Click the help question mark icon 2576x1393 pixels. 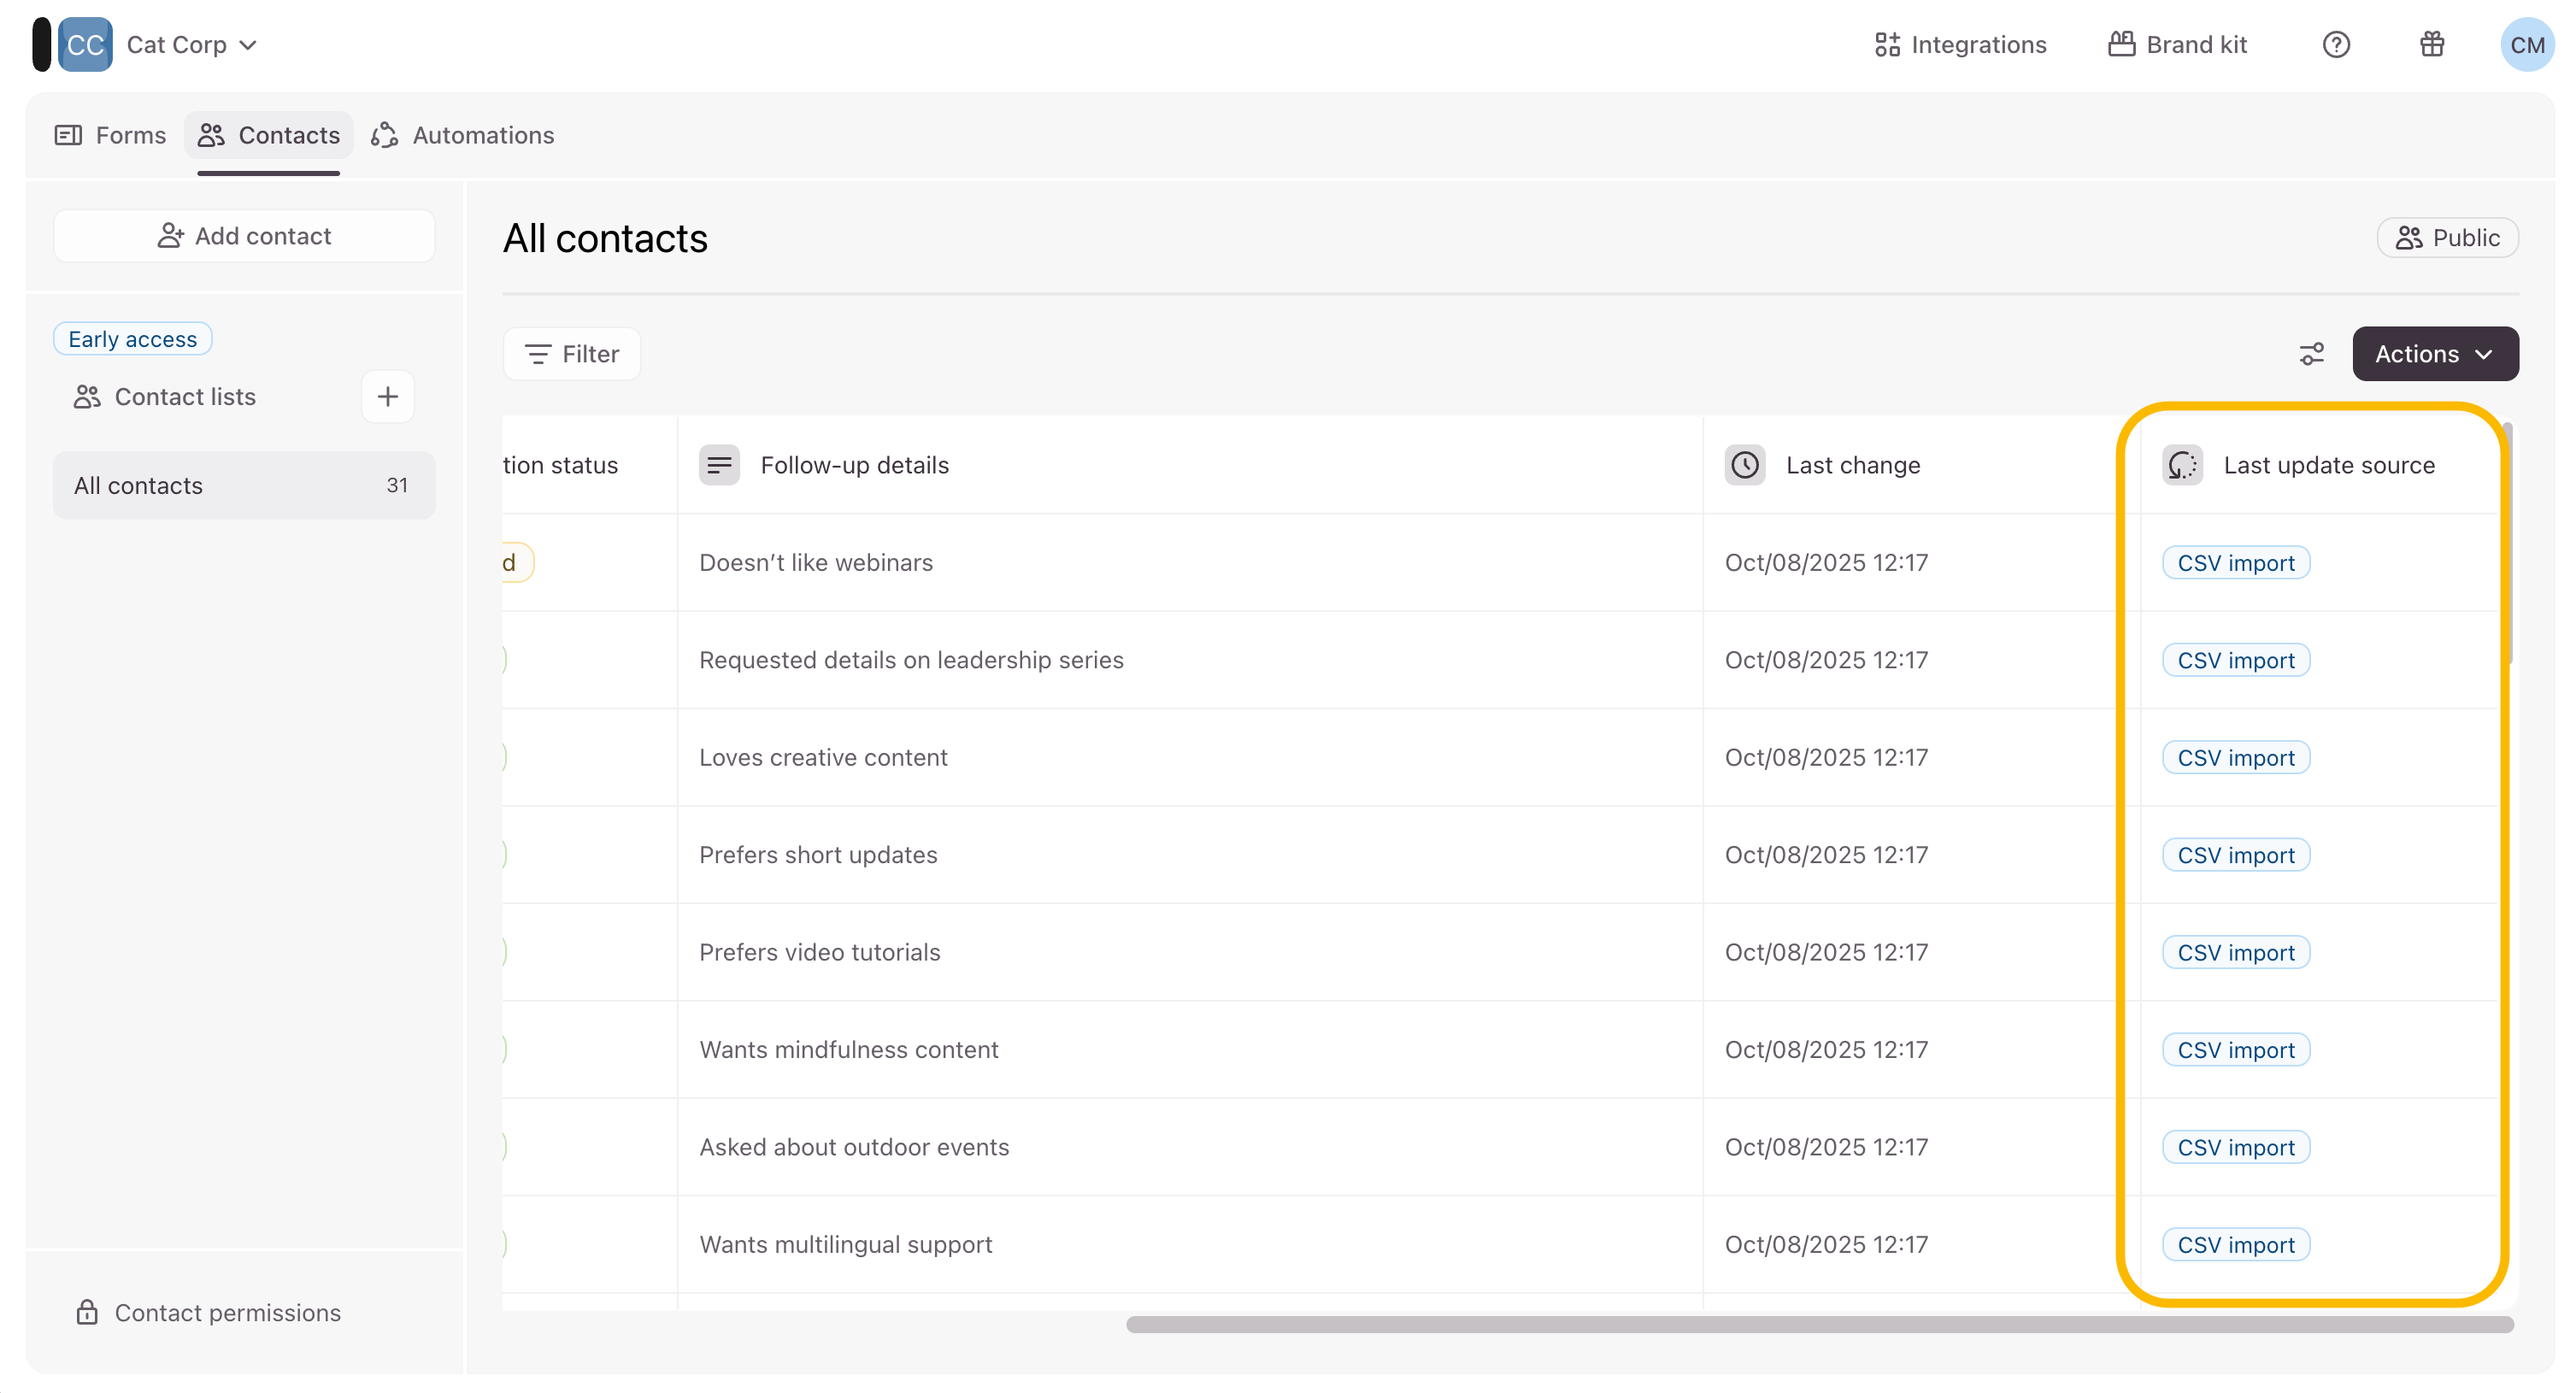tap(2336, 45)
